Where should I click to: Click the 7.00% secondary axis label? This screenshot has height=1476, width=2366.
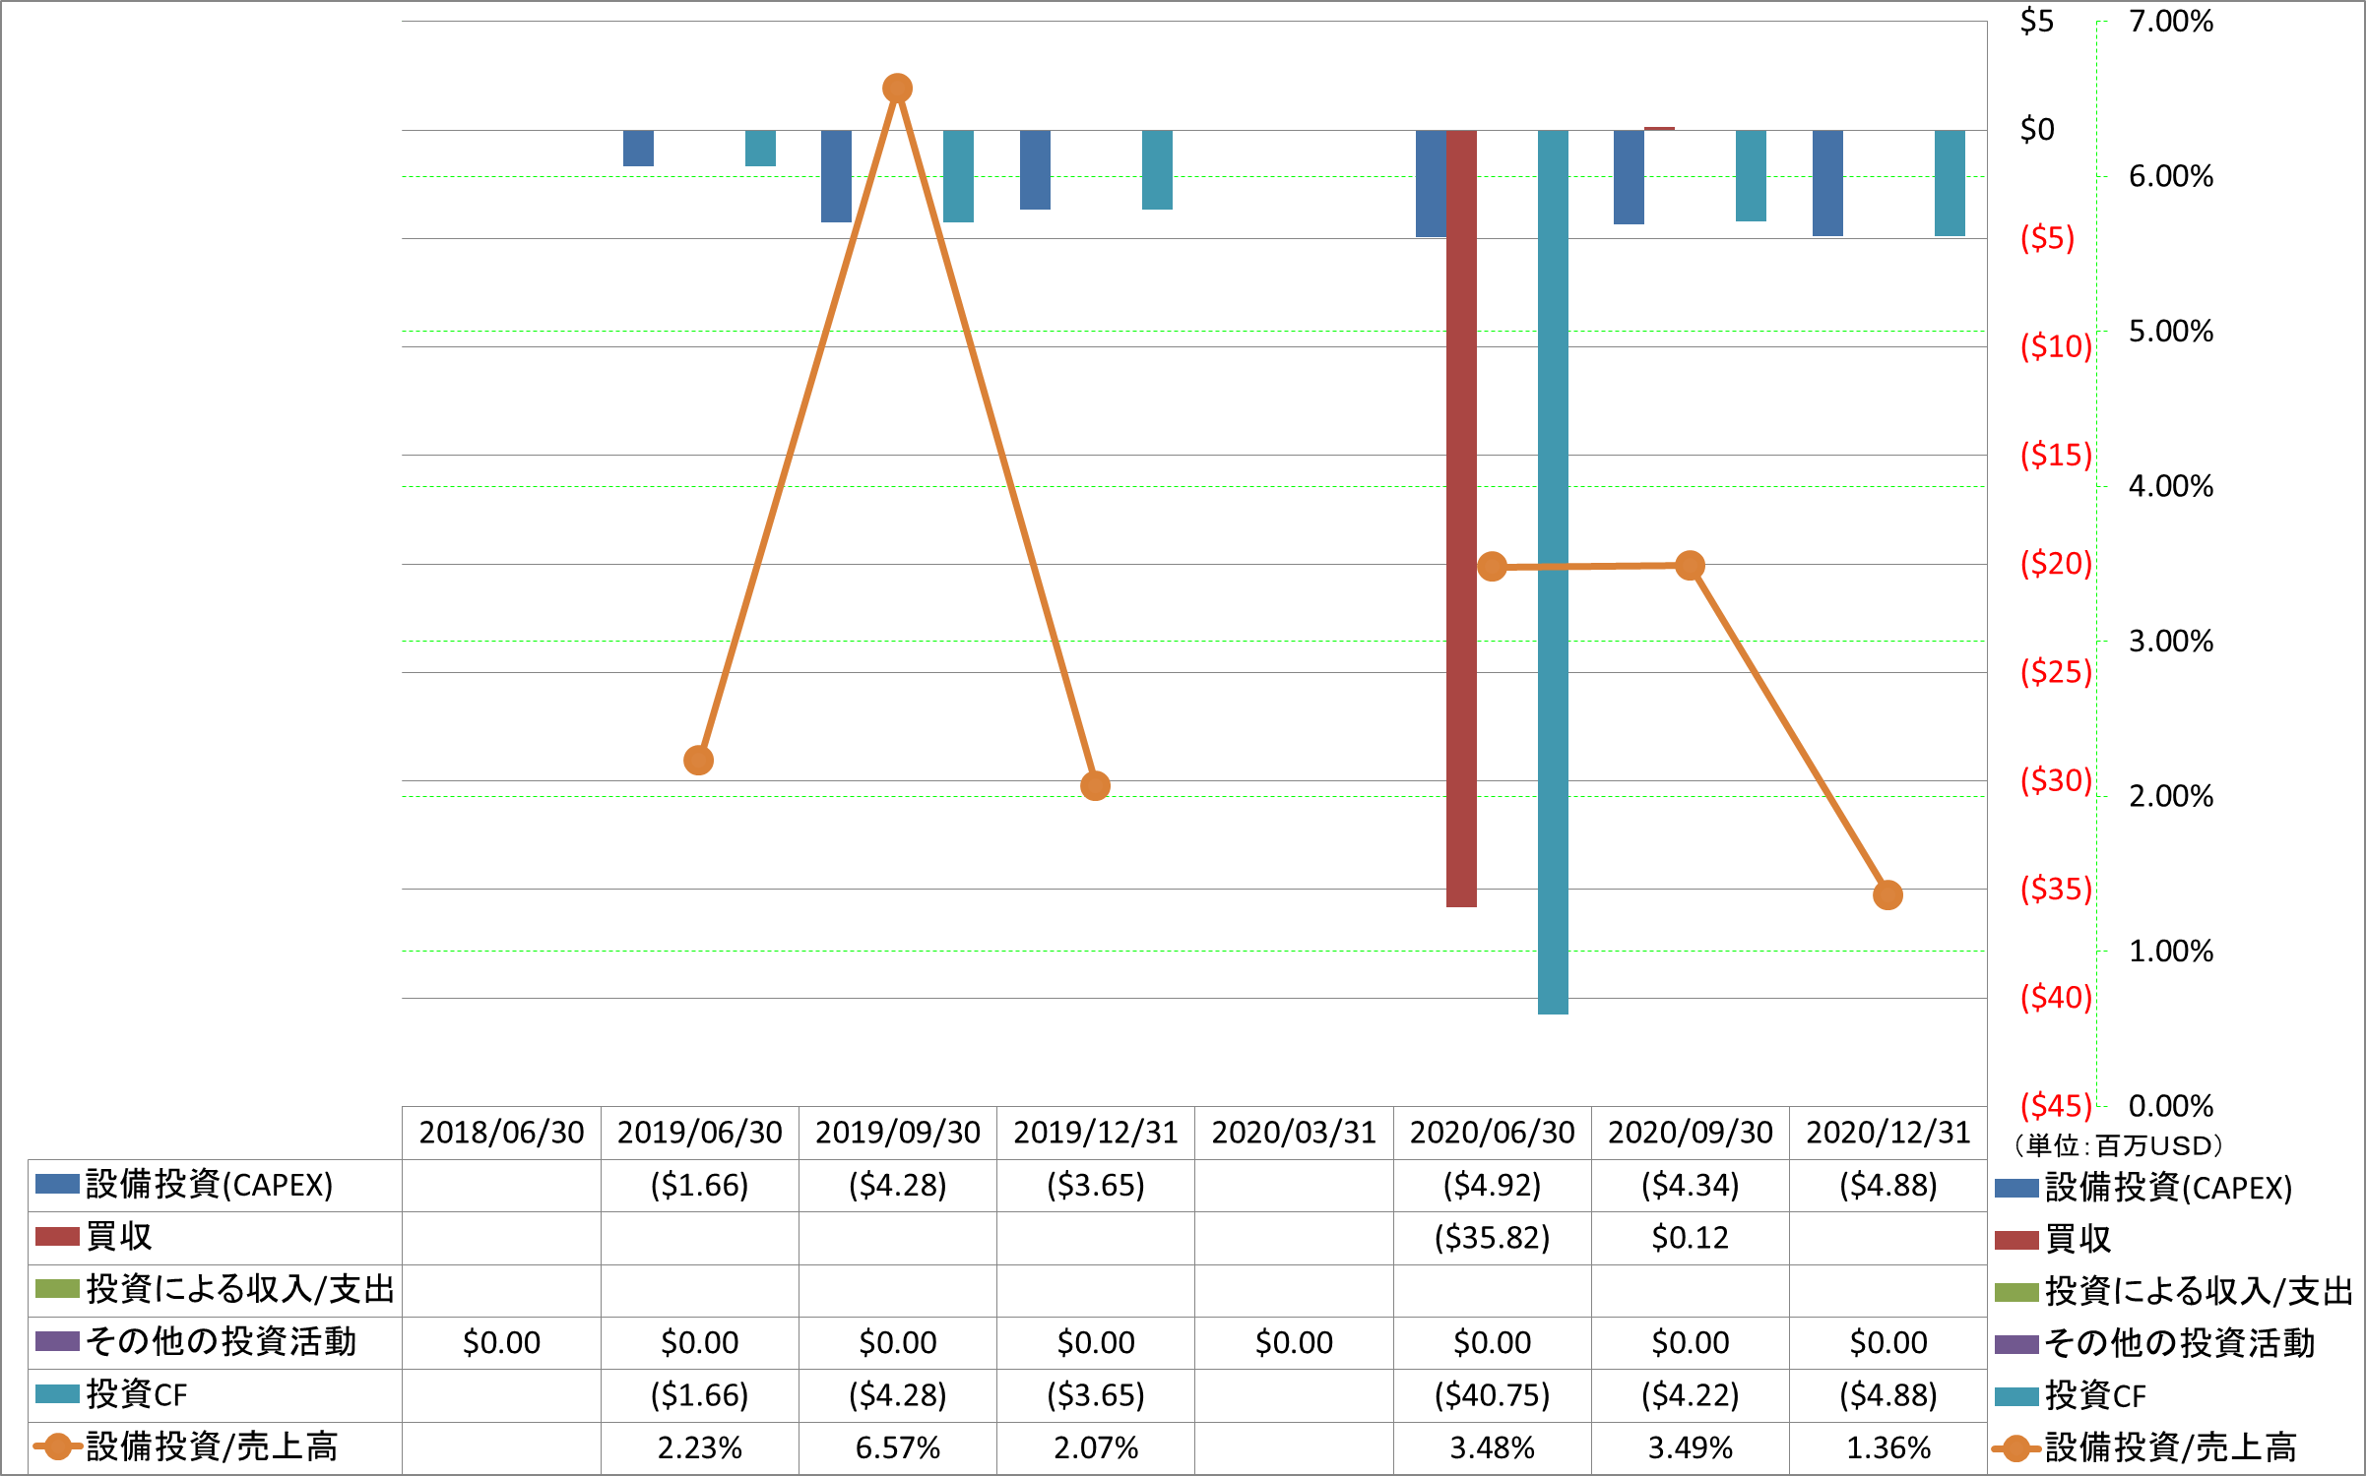point(2171,21)
